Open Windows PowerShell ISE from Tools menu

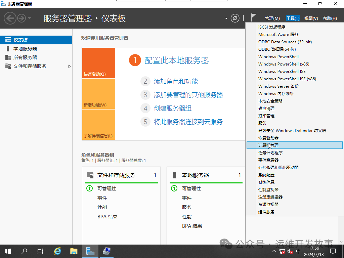click(x=282, y=71)
